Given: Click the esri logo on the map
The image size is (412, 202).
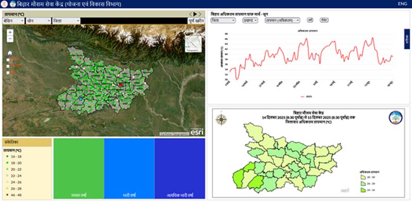Looking at the screenshot, I should [197, 132].
